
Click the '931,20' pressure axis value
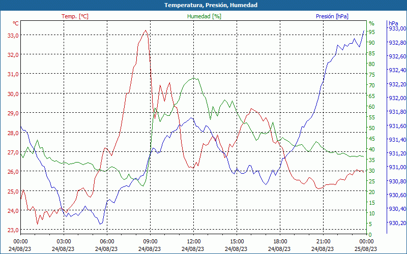point(397,153)
